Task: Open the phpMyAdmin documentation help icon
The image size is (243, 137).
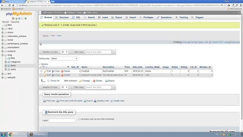Action: 19,18
